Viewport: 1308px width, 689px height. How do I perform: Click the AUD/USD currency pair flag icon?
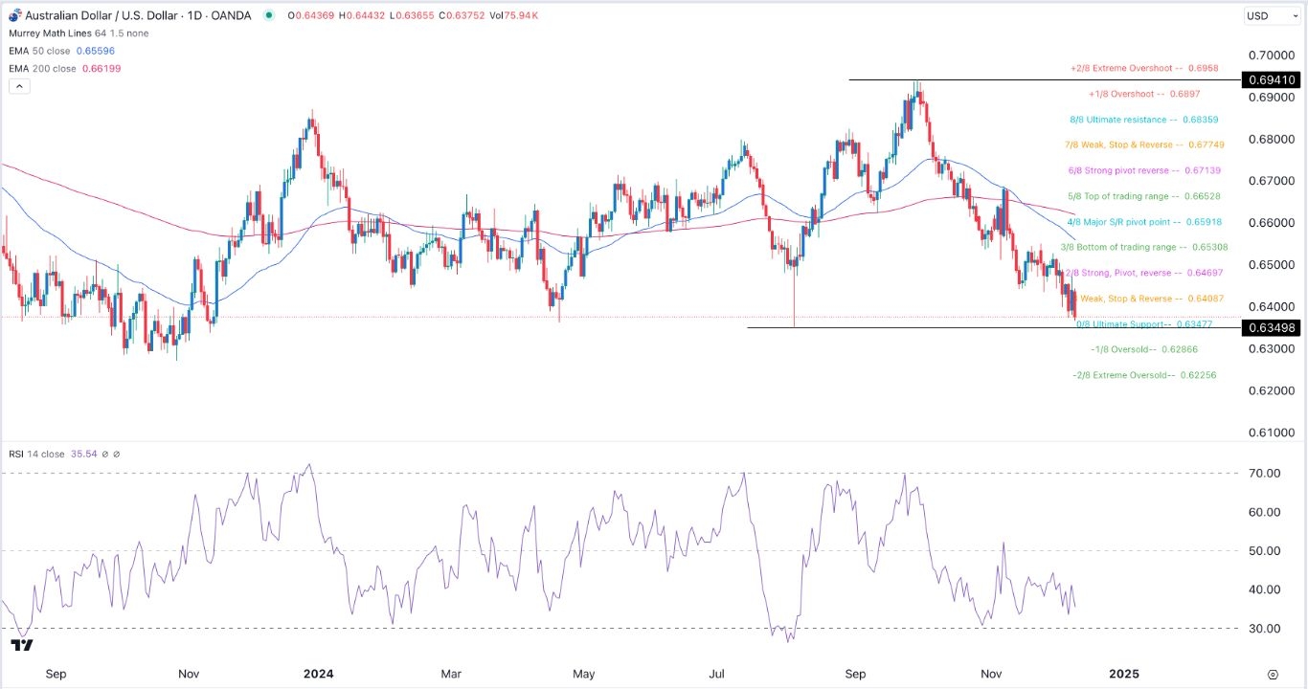pyautogui.click(x=13, y=15)
